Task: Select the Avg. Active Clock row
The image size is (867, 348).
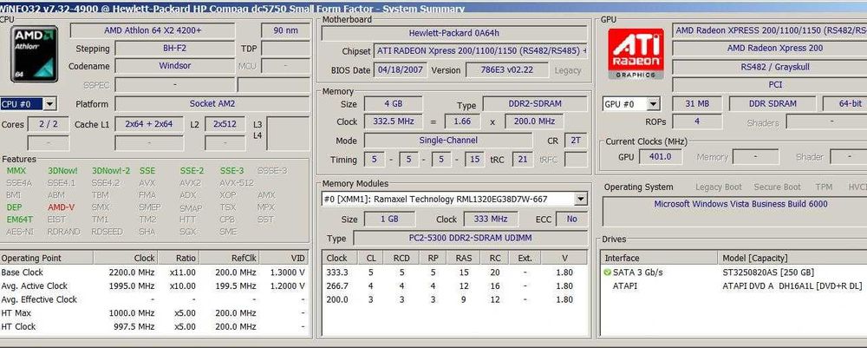Action: (x=153, y=286)
